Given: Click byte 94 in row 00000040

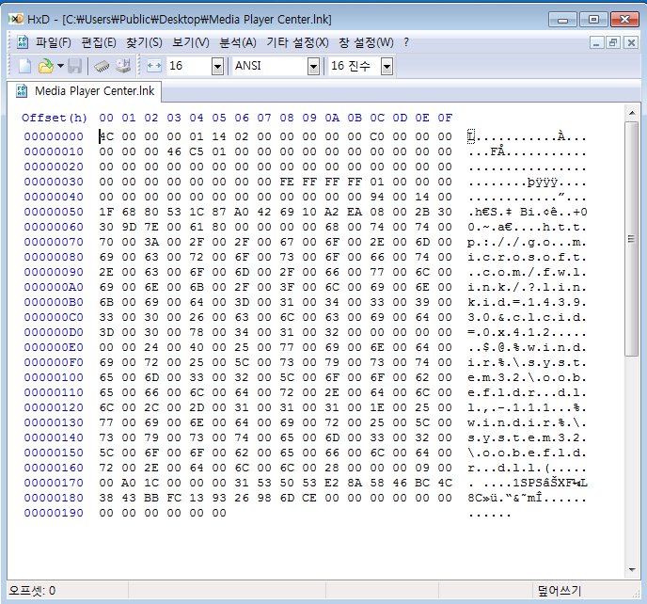Looking at the screenshot, I should [x=377, y=197].
